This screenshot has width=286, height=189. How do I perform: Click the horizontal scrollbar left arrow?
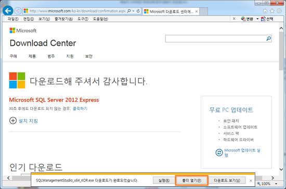coord(8,178)
